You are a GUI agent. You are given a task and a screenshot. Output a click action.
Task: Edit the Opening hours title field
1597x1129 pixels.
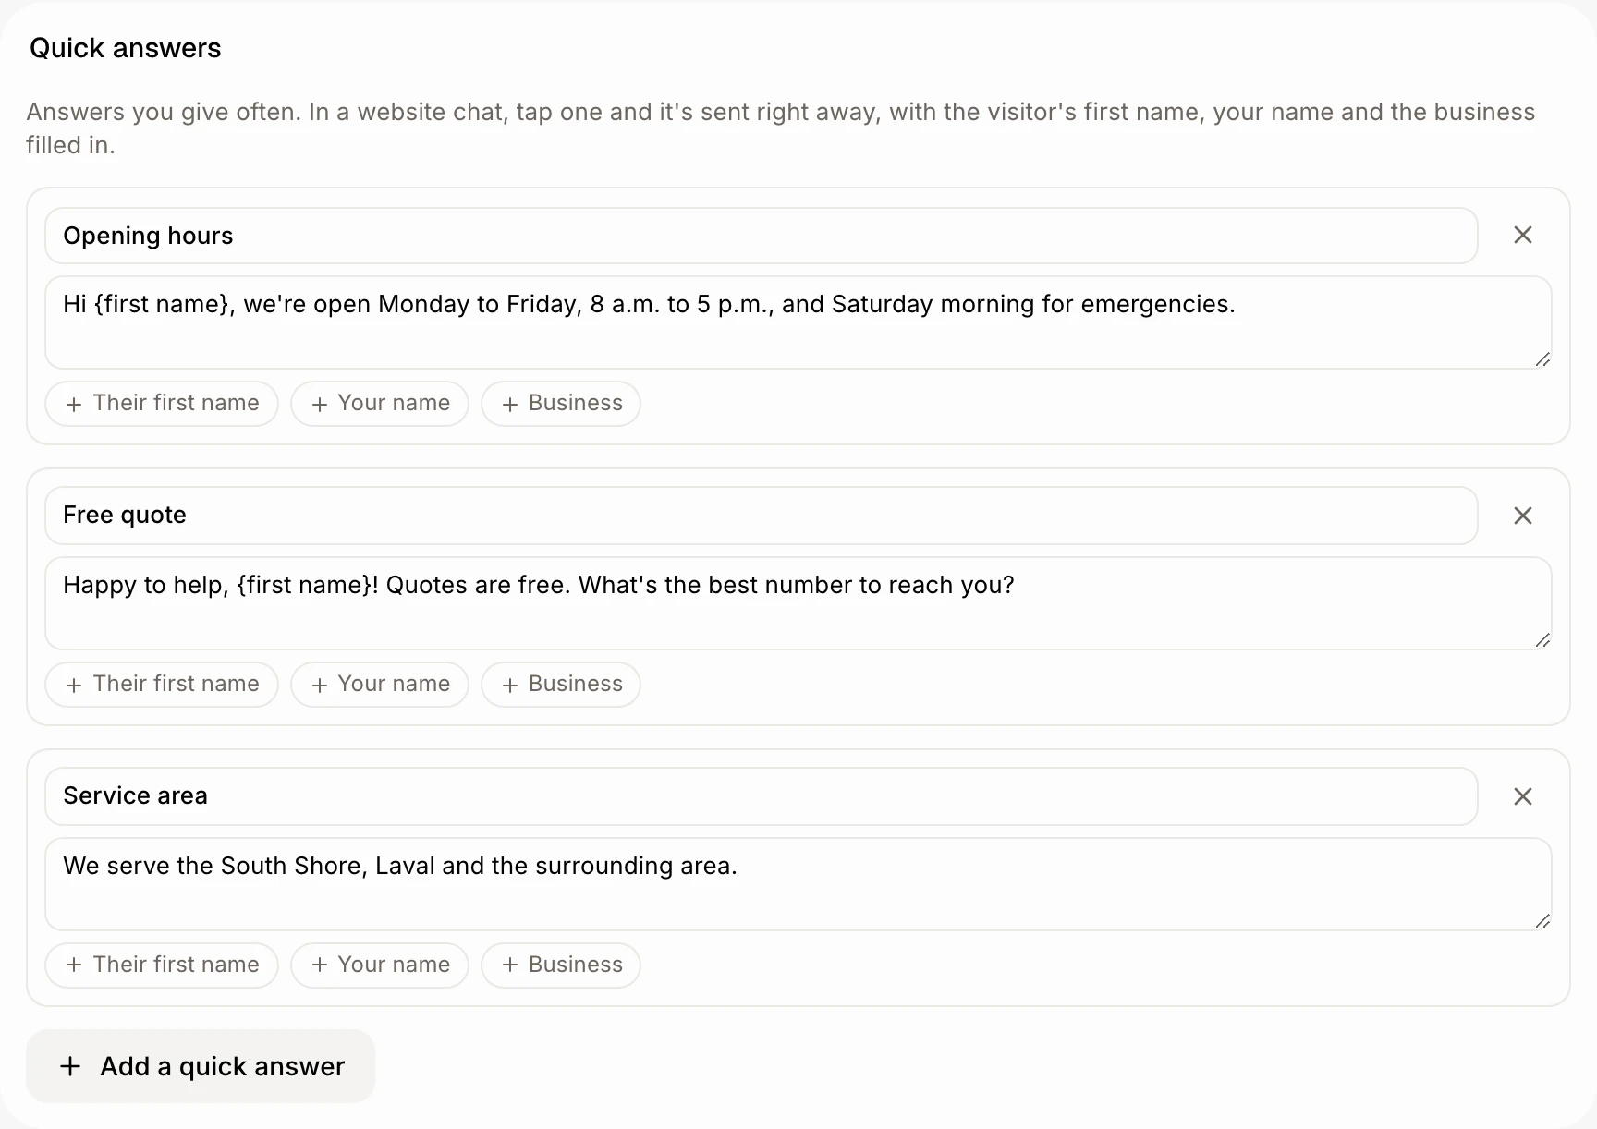pos(762,236)
